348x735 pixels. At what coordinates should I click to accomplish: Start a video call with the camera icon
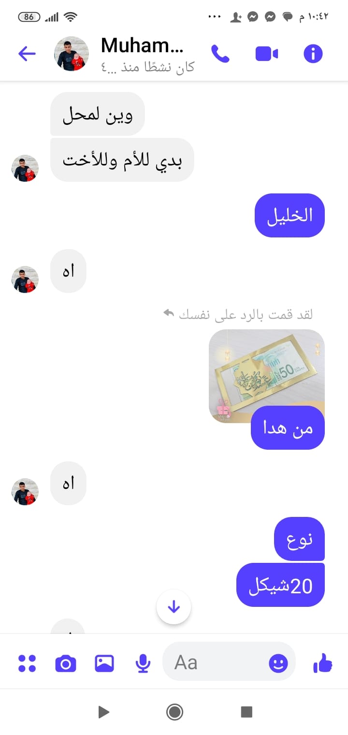click(x=267, y=54)
